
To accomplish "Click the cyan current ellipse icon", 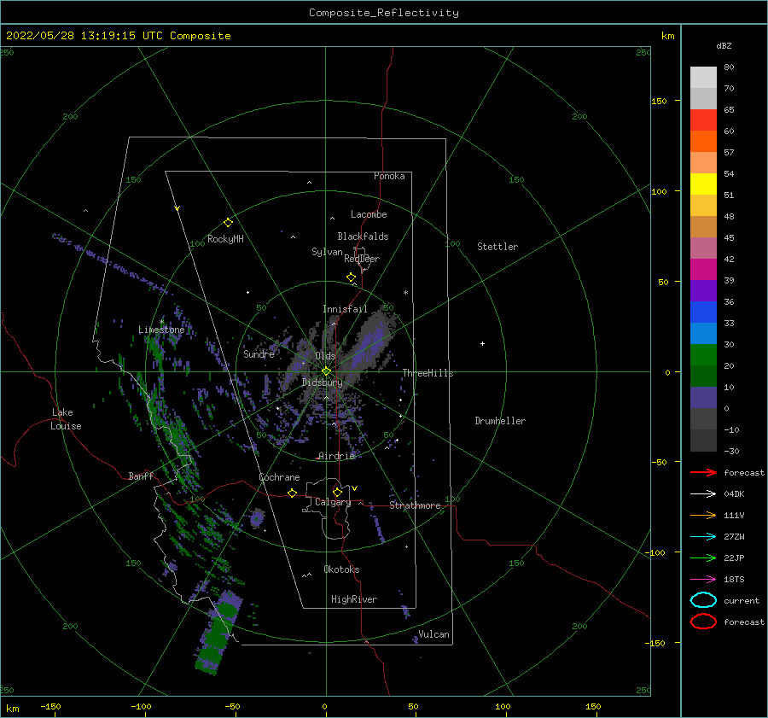I will tap(703, 600).
